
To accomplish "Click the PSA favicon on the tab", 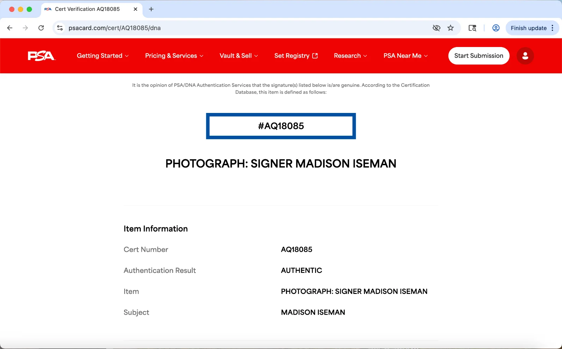I will pos(48,9).
